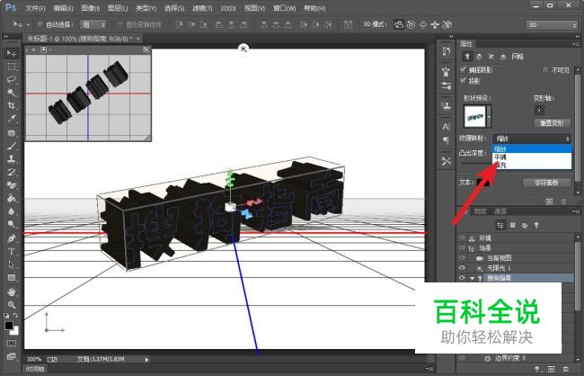Select the Zoom tool in the toolbox

(x=11, y=305)
